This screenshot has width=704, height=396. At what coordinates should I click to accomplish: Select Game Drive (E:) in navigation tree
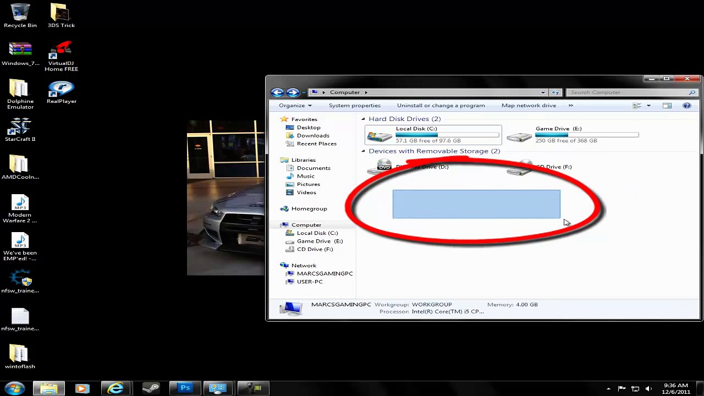point(320,241)
